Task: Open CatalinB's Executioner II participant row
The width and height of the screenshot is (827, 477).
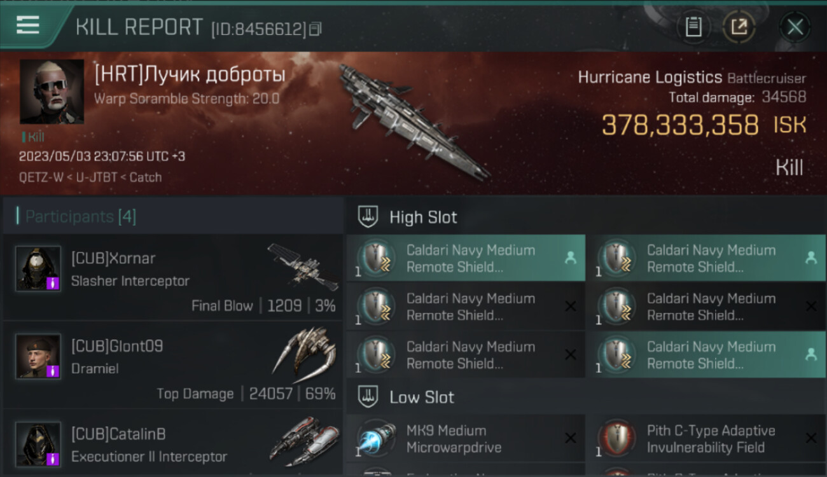Action: point(172,443)
